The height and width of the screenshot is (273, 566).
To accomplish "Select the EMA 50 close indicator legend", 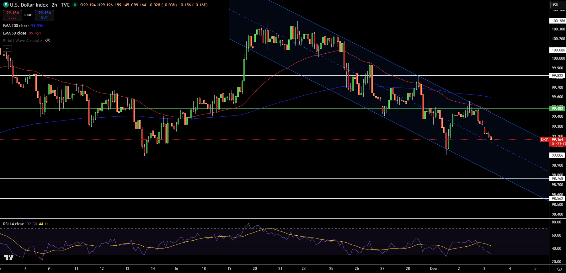I will [x=15, y=33].
